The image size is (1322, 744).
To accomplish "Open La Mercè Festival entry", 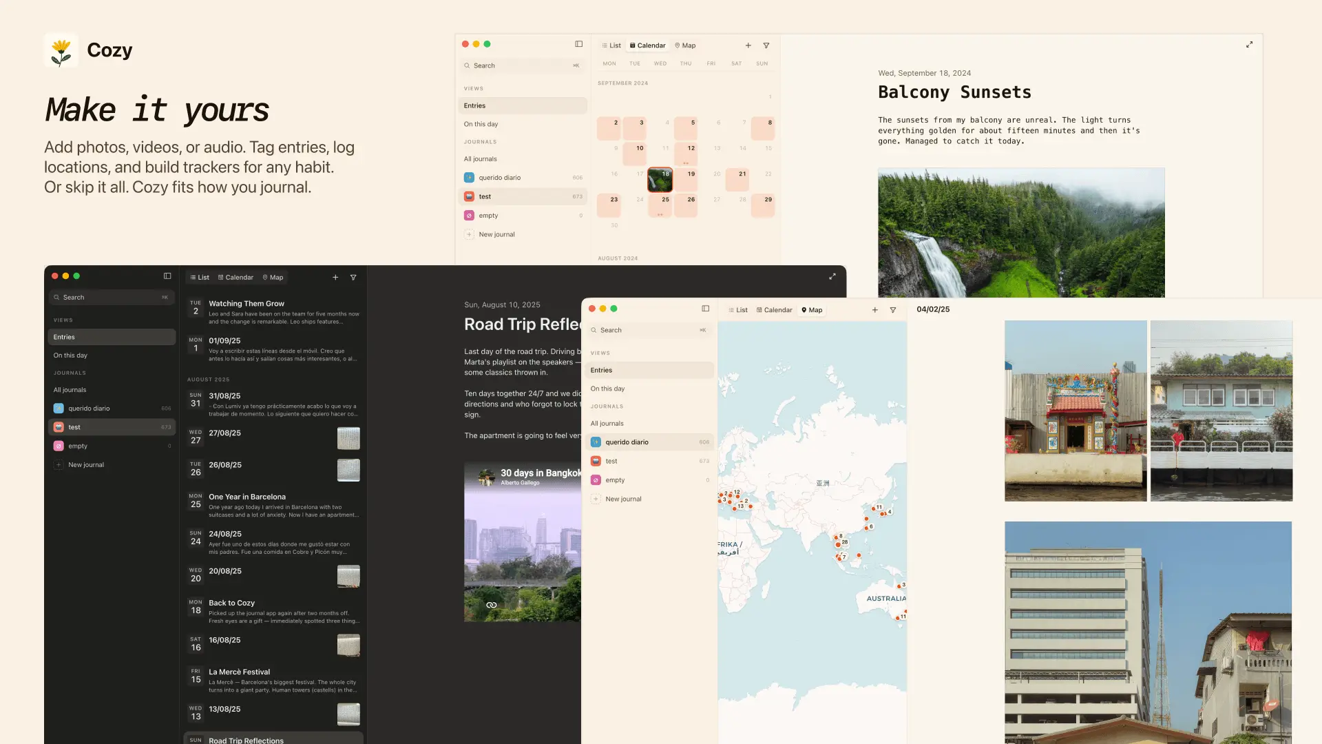I will tap(274, 680).
